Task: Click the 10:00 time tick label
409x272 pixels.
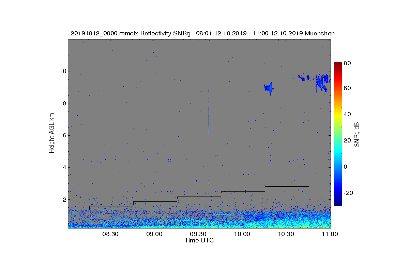Action: 242,234
